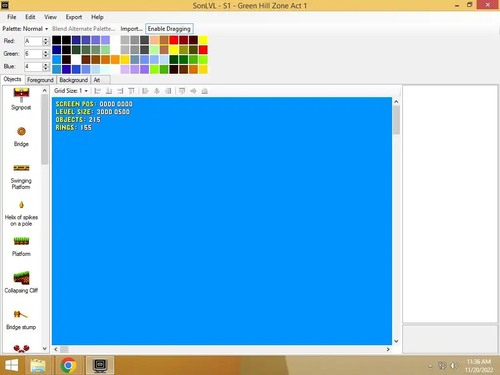The height and width of the screenshot is (375, 500).
Task: Pick the Collapsing Cliff object
Action: pyautogui.click(x=21, y=282)
